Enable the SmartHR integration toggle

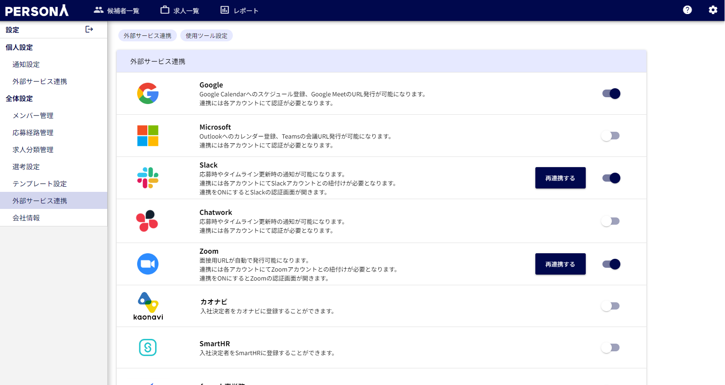(610, 347)
